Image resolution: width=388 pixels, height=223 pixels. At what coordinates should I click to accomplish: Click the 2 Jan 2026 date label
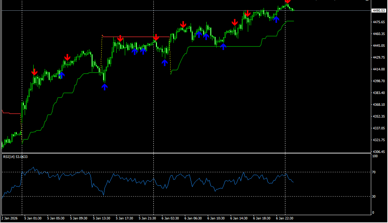9,218
